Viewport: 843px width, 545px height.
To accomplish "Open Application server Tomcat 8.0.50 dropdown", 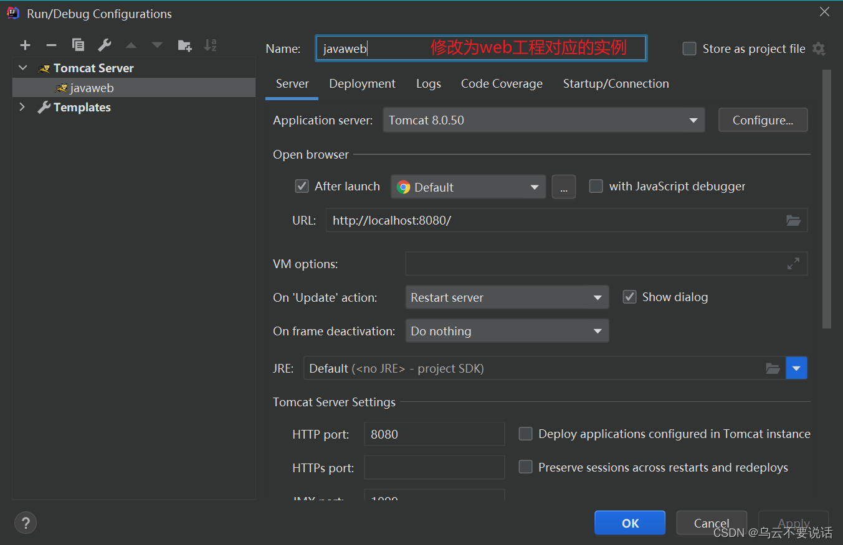I will [x=543, y=120].
